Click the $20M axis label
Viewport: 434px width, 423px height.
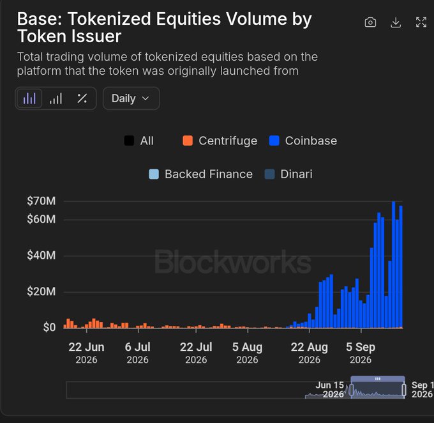pos(41,291)
